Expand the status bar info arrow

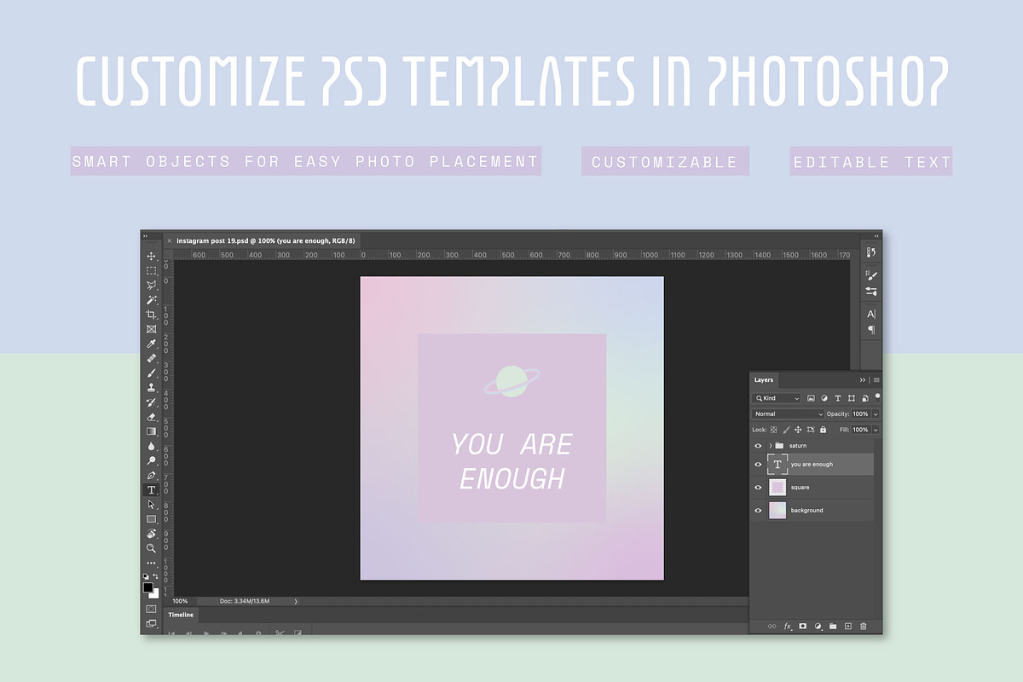(296, 601)
